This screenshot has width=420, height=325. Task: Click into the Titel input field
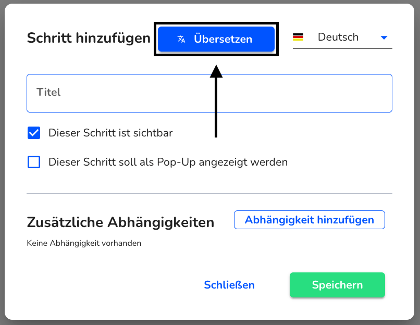tap(209, 93)
